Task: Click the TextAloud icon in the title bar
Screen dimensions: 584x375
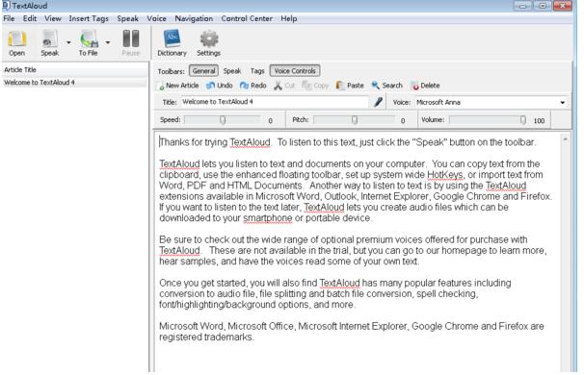Action: 6,6
